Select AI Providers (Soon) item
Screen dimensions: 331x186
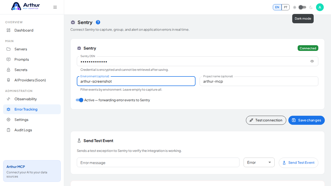[32, 80]
